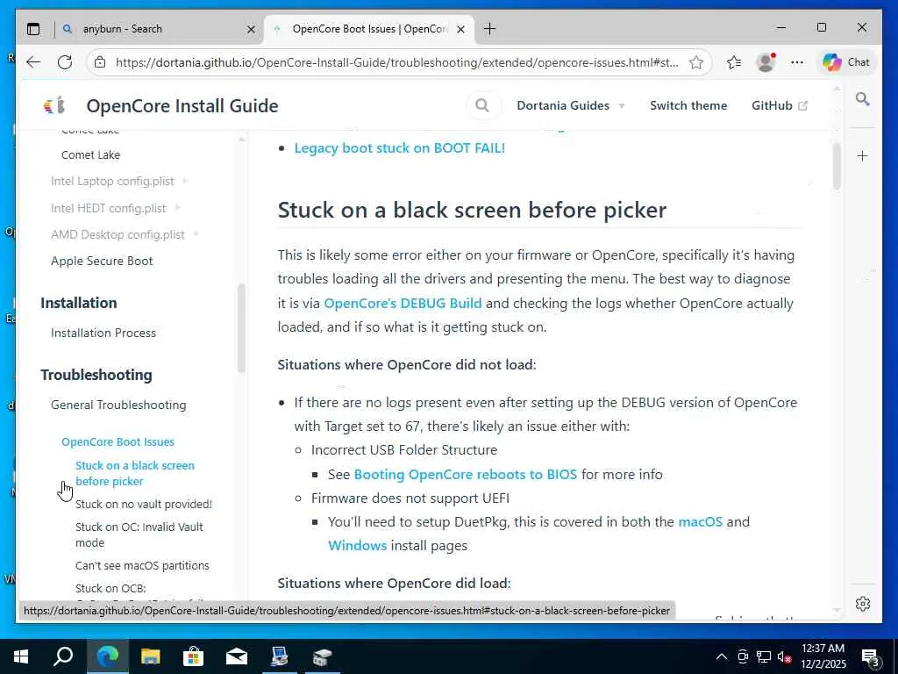This screenshot has width=898, height=674.
Task: Open the guide search magnifier
Action: (x=482, y=105)
